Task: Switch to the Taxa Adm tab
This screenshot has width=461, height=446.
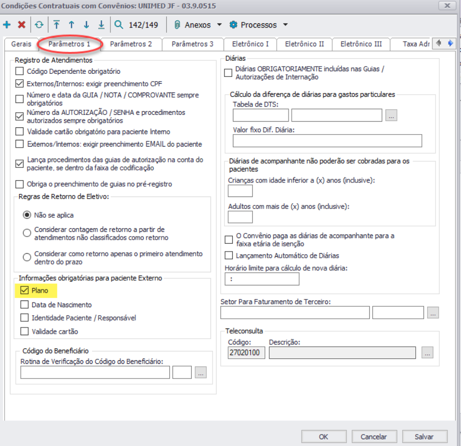Action: [412, 44]
